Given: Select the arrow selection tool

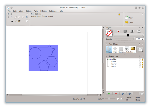Looking at the screenshot, I should tap(9, 17).
